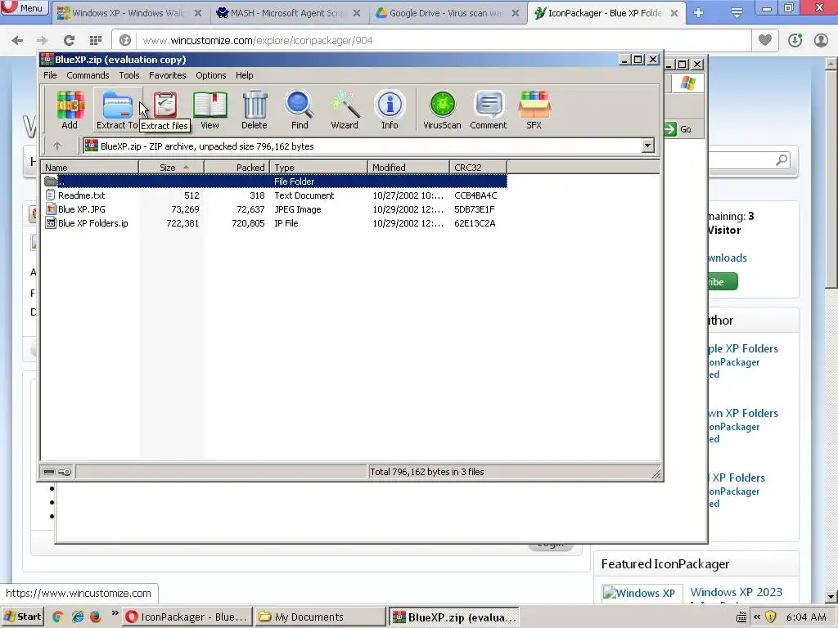838x628 pixels.
Task: Switch to the Windows XP wallpaper tab
Action: pos(128,13)
